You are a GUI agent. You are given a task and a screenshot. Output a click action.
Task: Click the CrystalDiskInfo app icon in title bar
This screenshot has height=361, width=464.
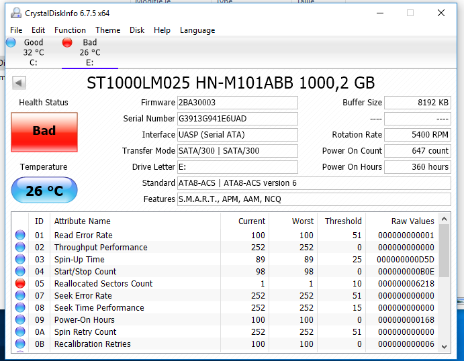15,13
